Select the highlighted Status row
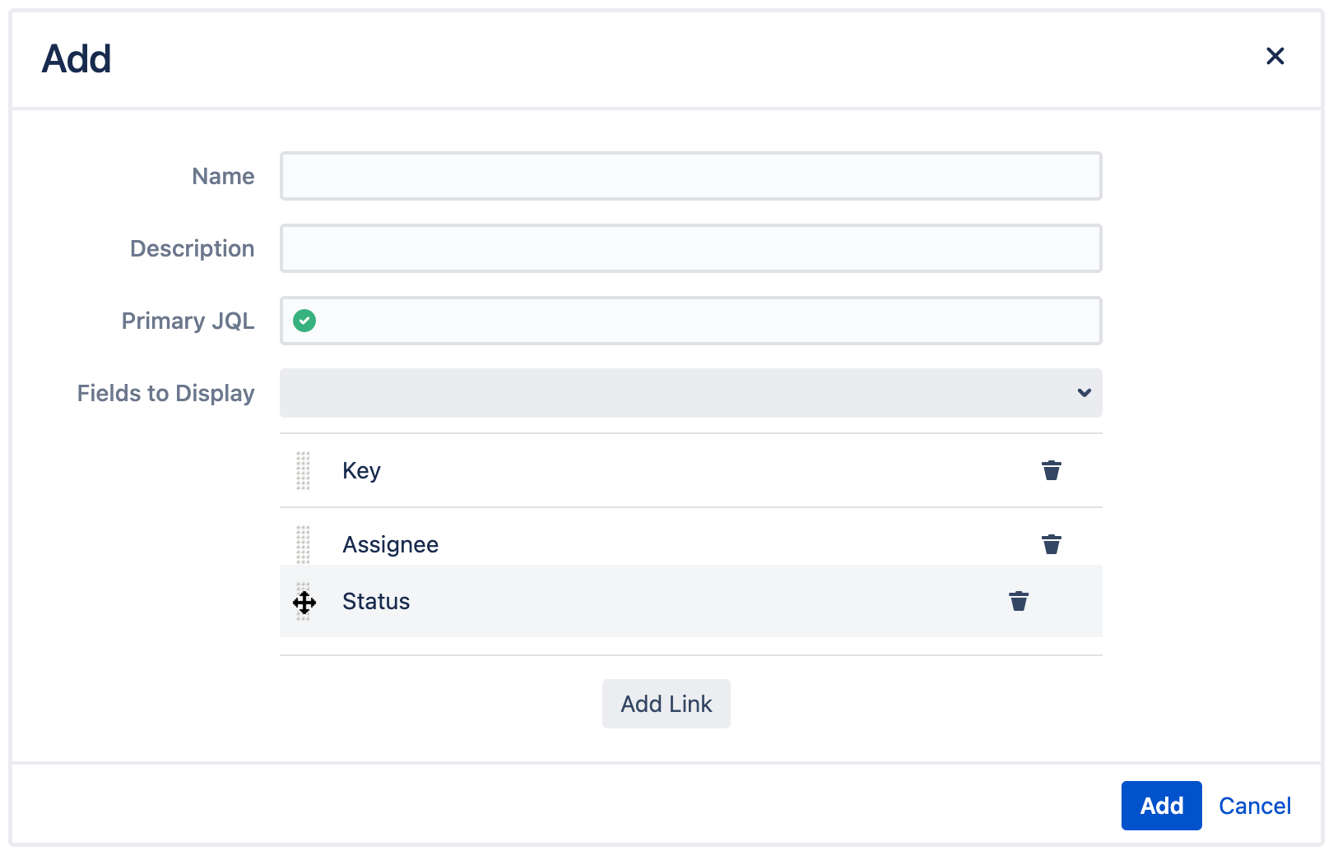1333x855 pixels. 576,601
